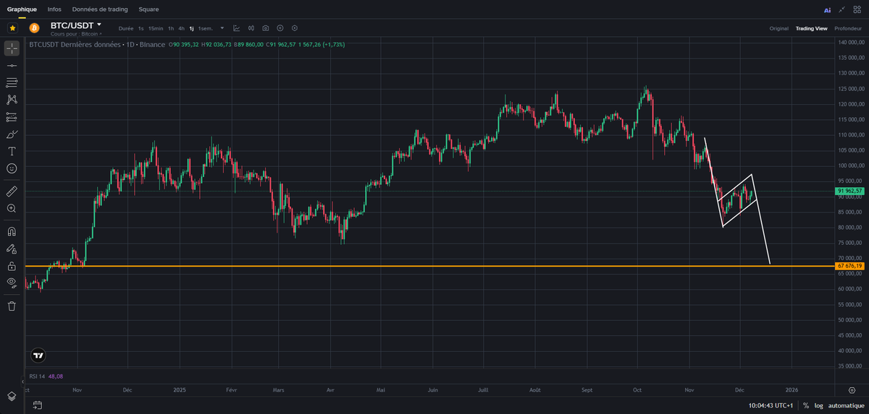Switch to the Infos tab
Image resolution: width=869 pixels, height=414 pixels.
coord(54,9)
